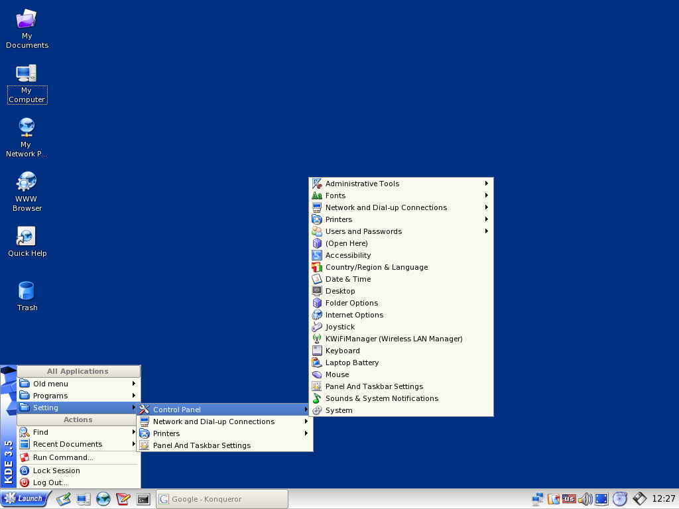Expand the Recent Documents submenu arrow
Viewport: 679px width, 509px height.
(x=134, y=444)
